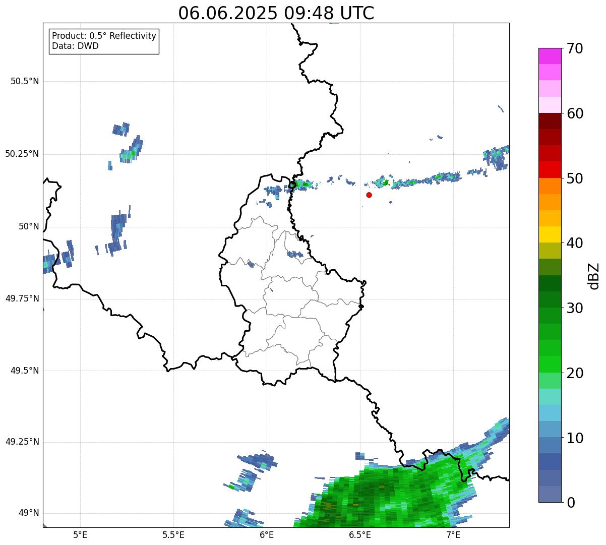The image size is (606, 545).
Task: Click the plot title 06.06.2025 09:48 UTC
Action: 276,13
